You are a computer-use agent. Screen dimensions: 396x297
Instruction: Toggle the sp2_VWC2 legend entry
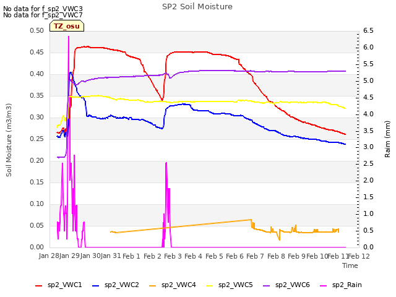point(116,285)
